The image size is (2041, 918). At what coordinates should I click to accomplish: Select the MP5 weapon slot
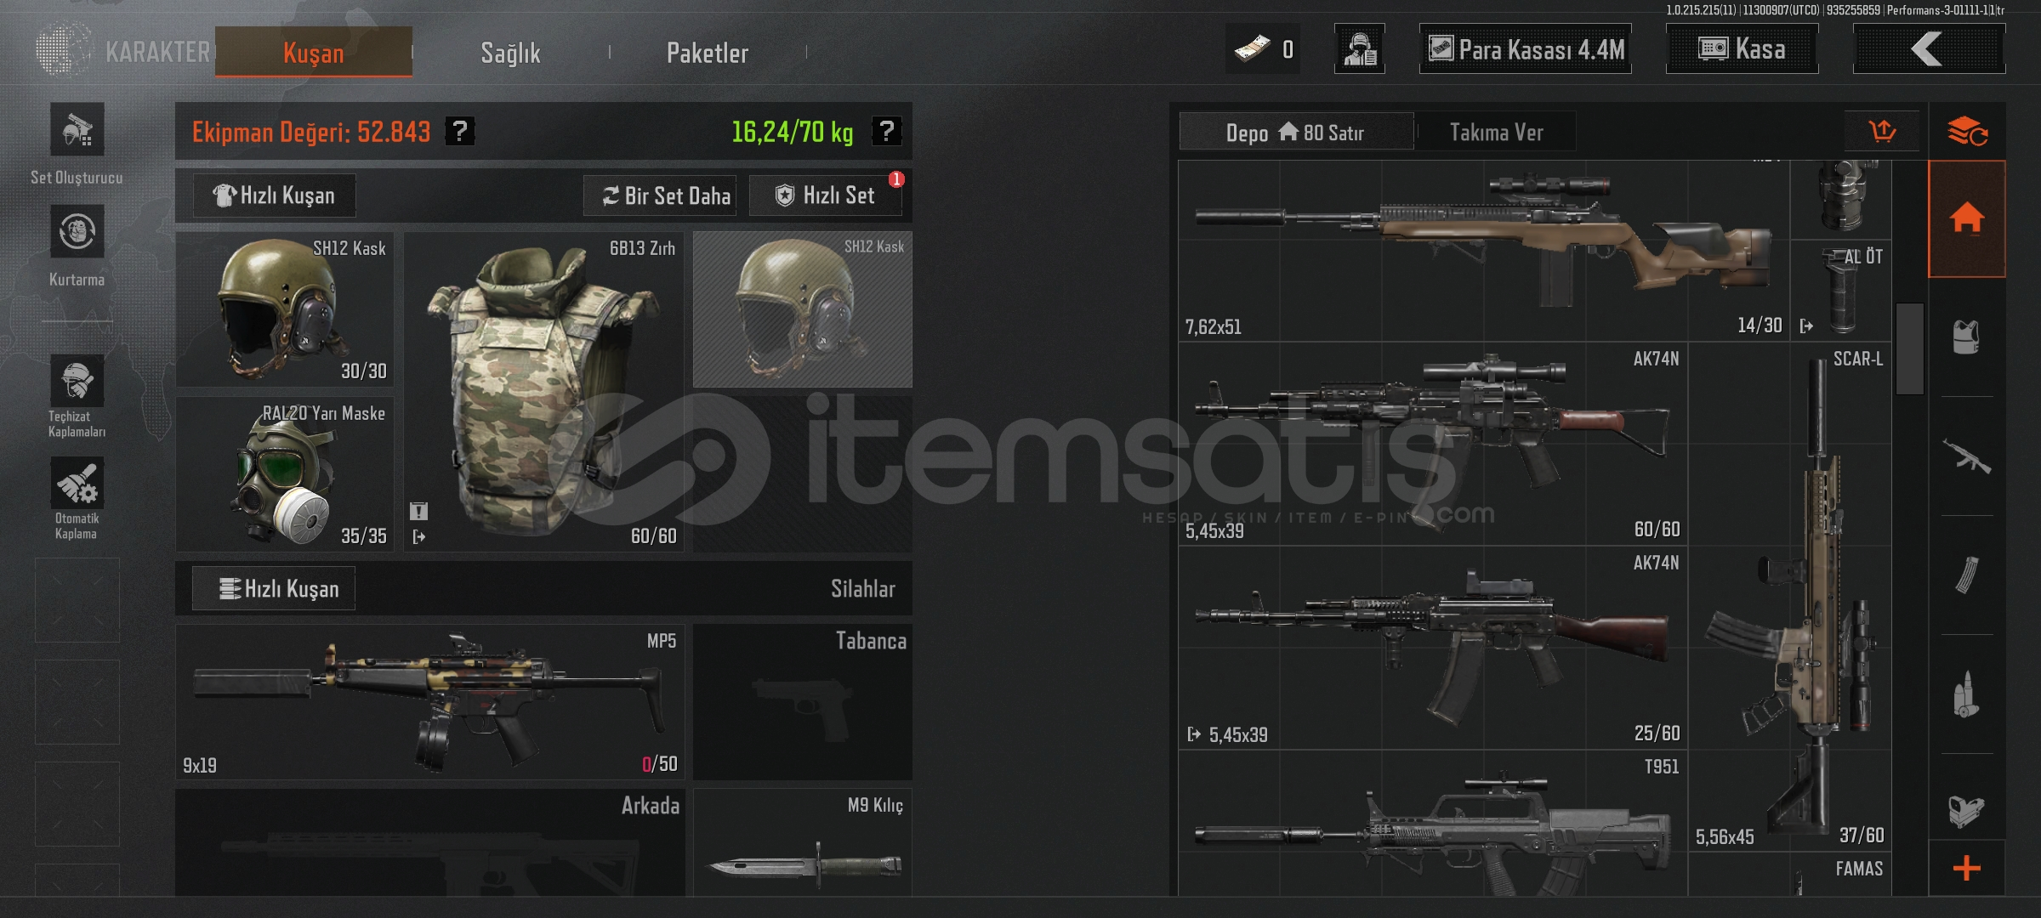(430, 702)
